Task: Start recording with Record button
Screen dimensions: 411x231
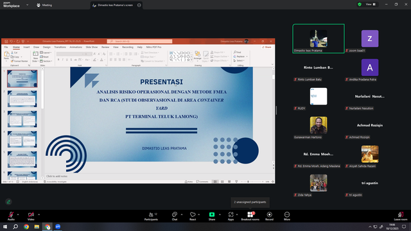Action: [x=269, y=216]
